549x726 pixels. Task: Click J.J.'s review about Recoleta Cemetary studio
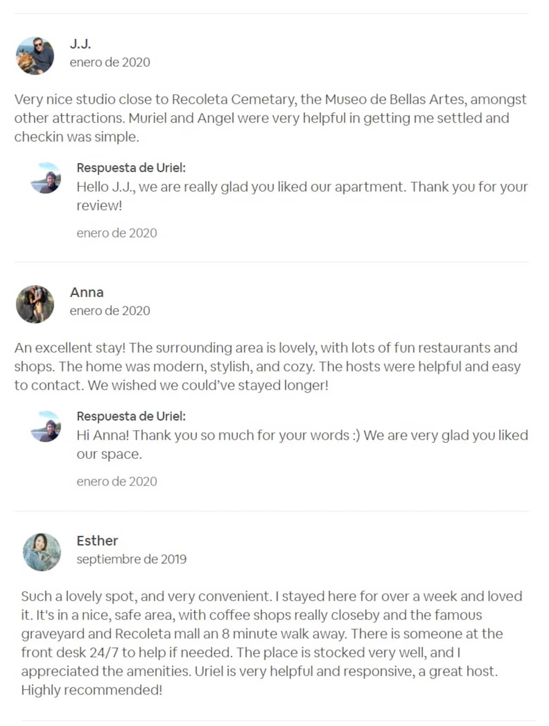coord(270,118)
